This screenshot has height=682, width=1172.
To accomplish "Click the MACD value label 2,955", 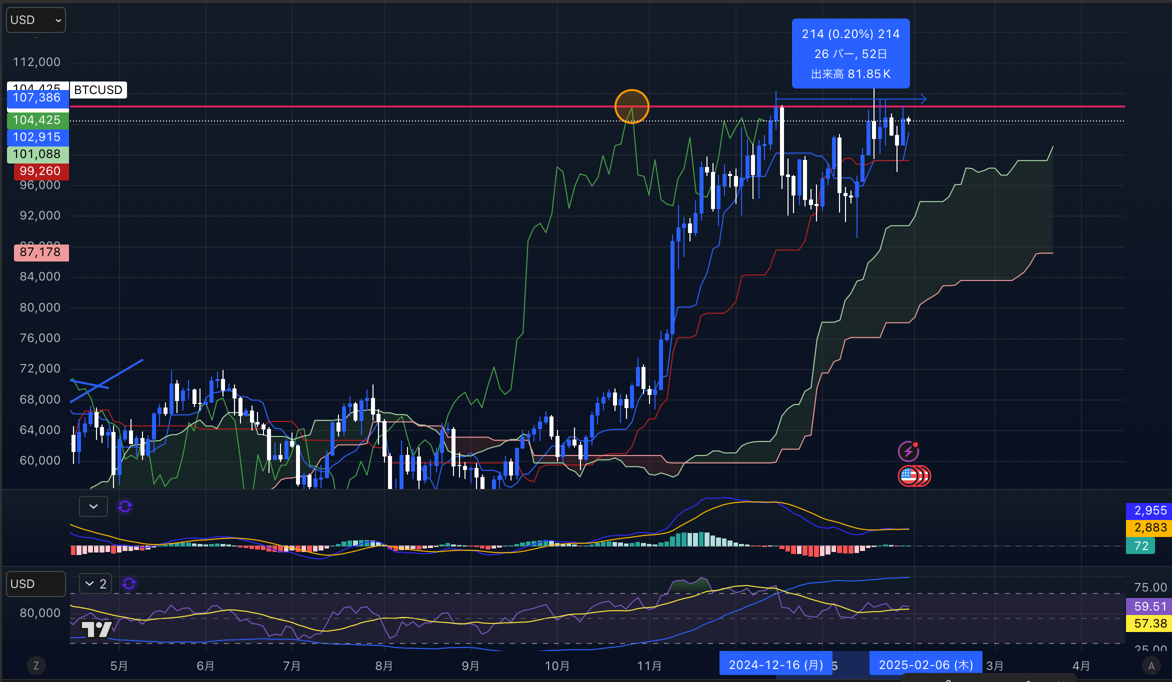I will [1148, 510].
